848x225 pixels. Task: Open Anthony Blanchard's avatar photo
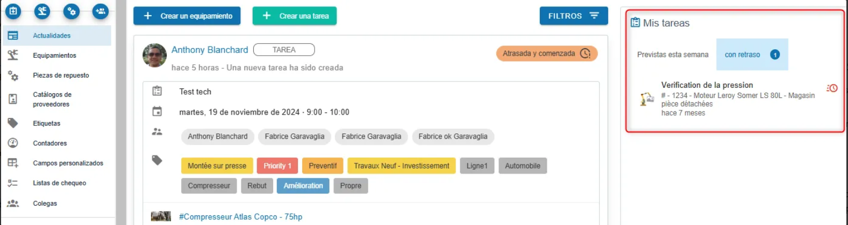point(154,55)
